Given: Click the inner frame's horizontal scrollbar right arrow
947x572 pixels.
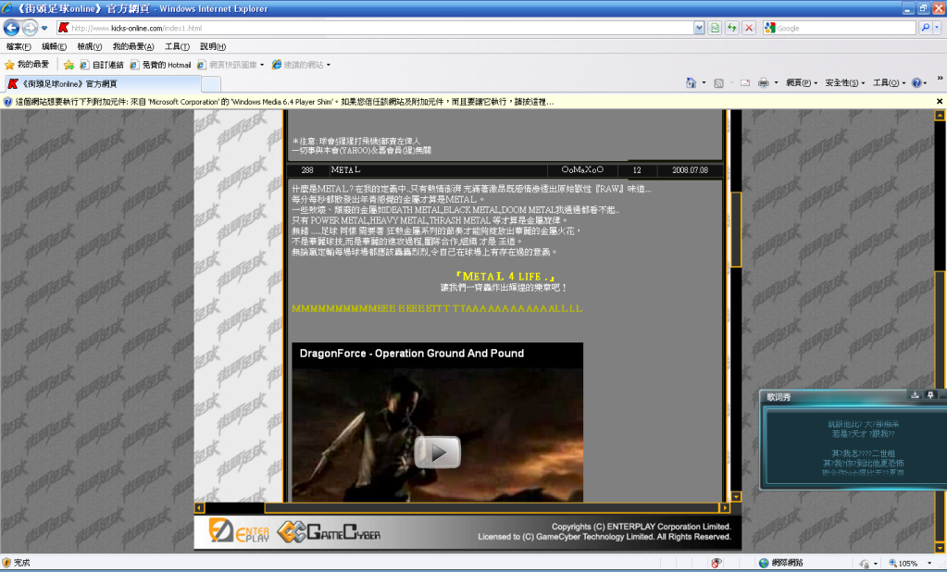Looking at the screenshot, I should point(725,507).
